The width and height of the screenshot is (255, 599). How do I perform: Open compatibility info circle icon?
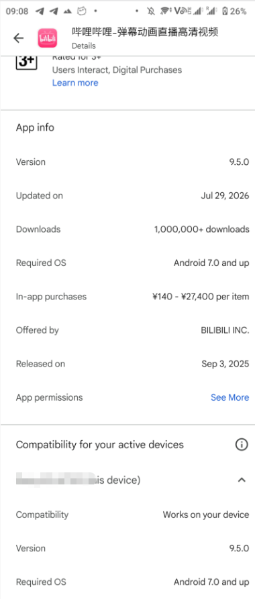[x=241, y=445]
